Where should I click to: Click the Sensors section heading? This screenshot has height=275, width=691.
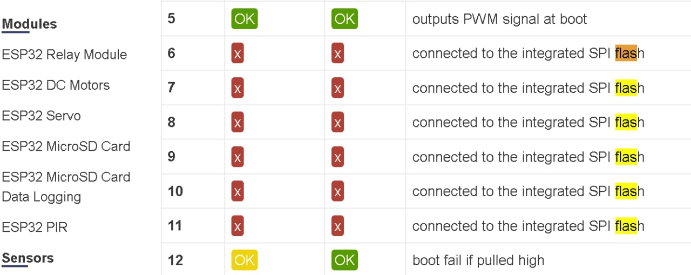28,258
